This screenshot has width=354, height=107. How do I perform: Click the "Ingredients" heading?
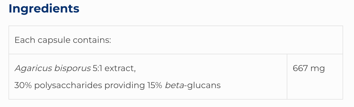(x=44, y=9)
